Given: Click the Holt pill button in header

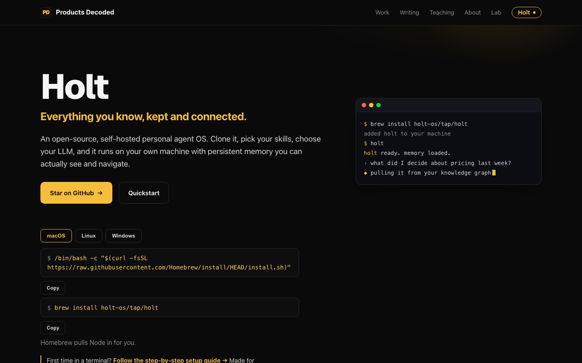Looking at the screenshot, I should pos(526,13).
